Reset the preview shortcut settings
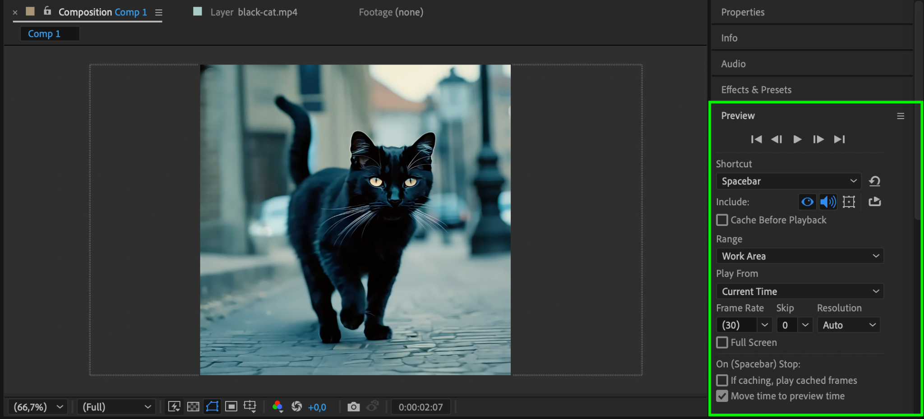The height and width of the screenshot is (419, 924). (874, 181)
